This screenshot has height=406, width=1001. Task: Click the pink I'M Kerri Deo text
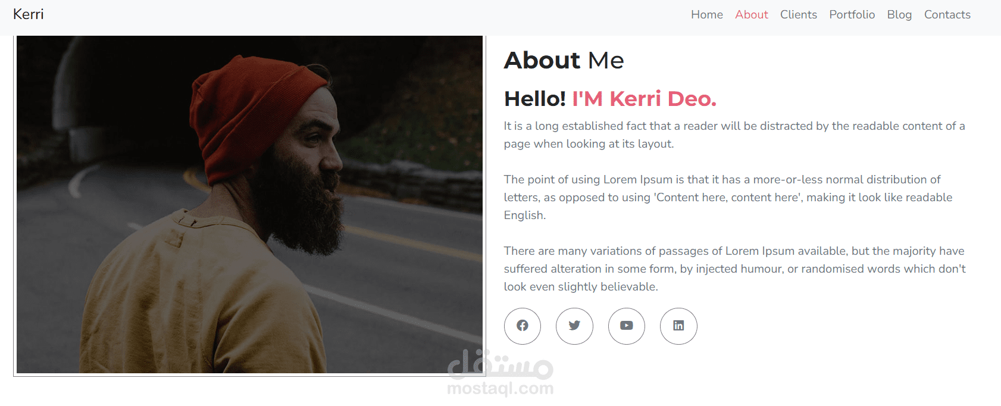[644, 99]
